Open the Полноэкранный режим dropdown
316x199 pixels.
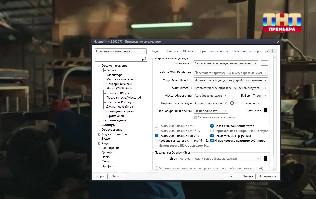[x=211, y=111]
